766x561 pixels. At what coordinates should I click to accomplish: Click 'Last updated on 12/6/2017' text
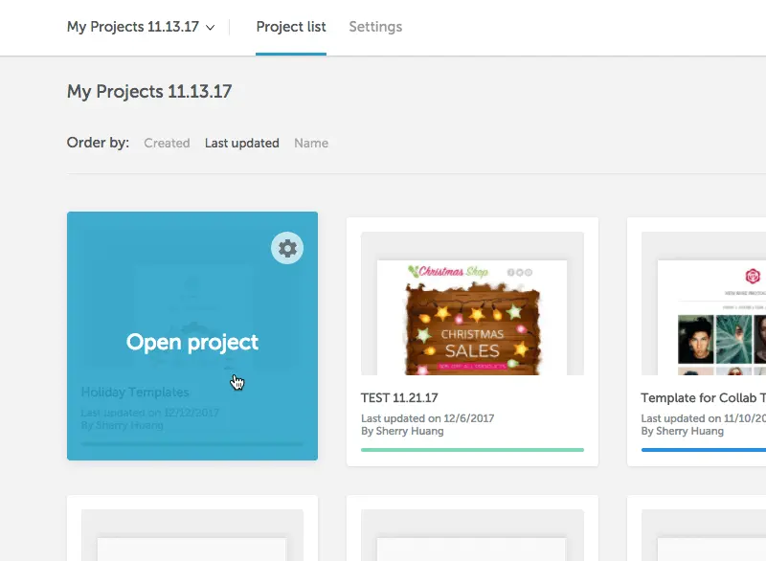(x=427, y=418)
